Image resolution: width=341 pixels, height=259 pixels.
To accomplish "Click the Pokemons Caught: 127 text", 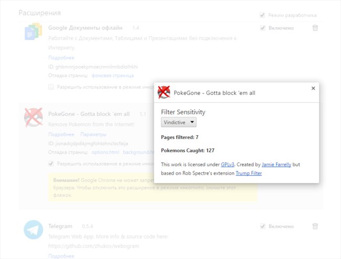I will tap(187, 150).
